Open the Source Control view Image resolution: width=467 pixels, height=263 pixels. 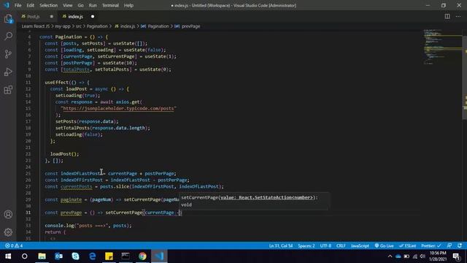tap(8, 54)
